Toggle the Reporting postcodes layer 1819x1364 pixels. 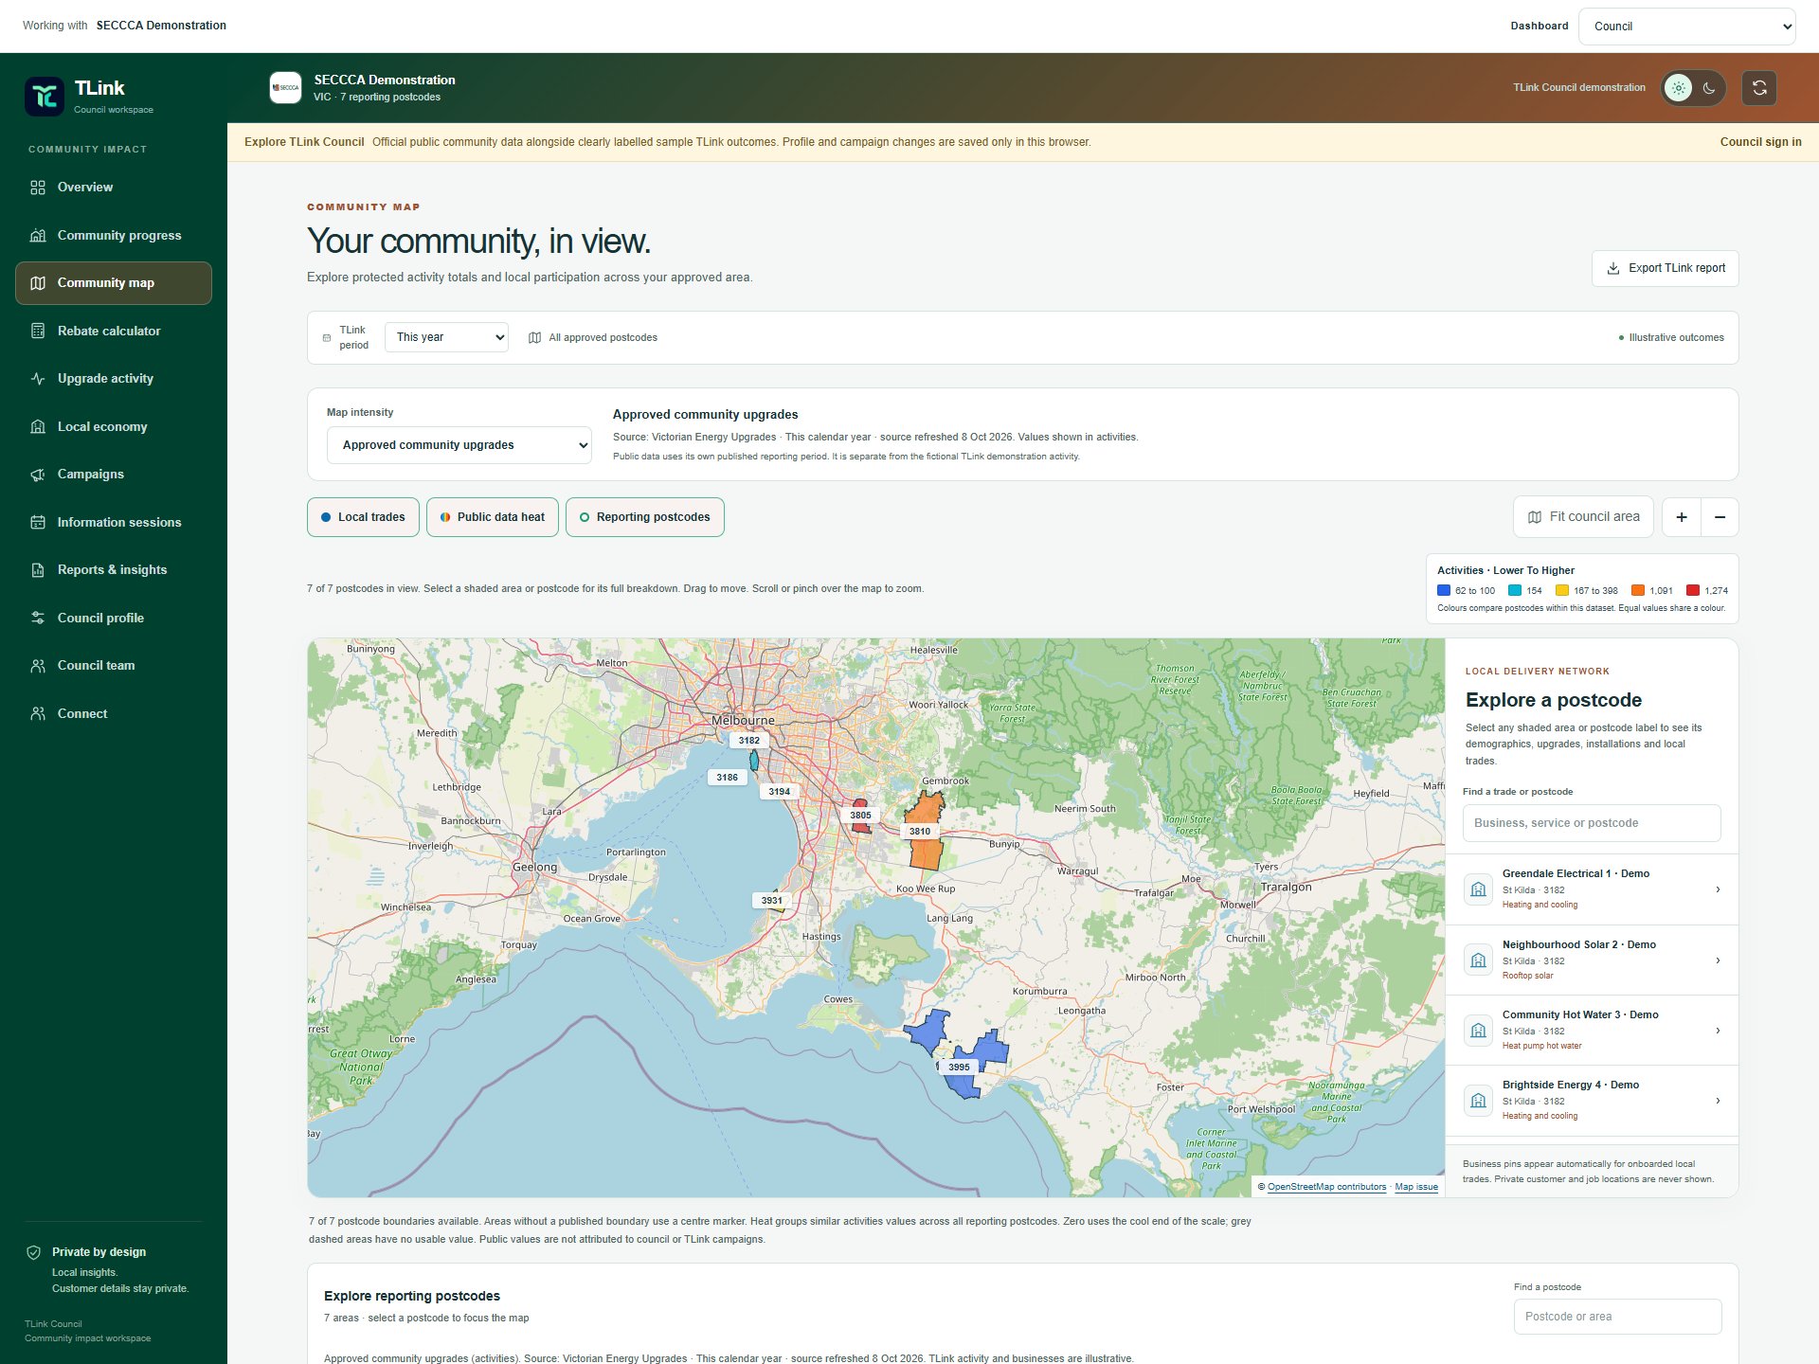645,517
